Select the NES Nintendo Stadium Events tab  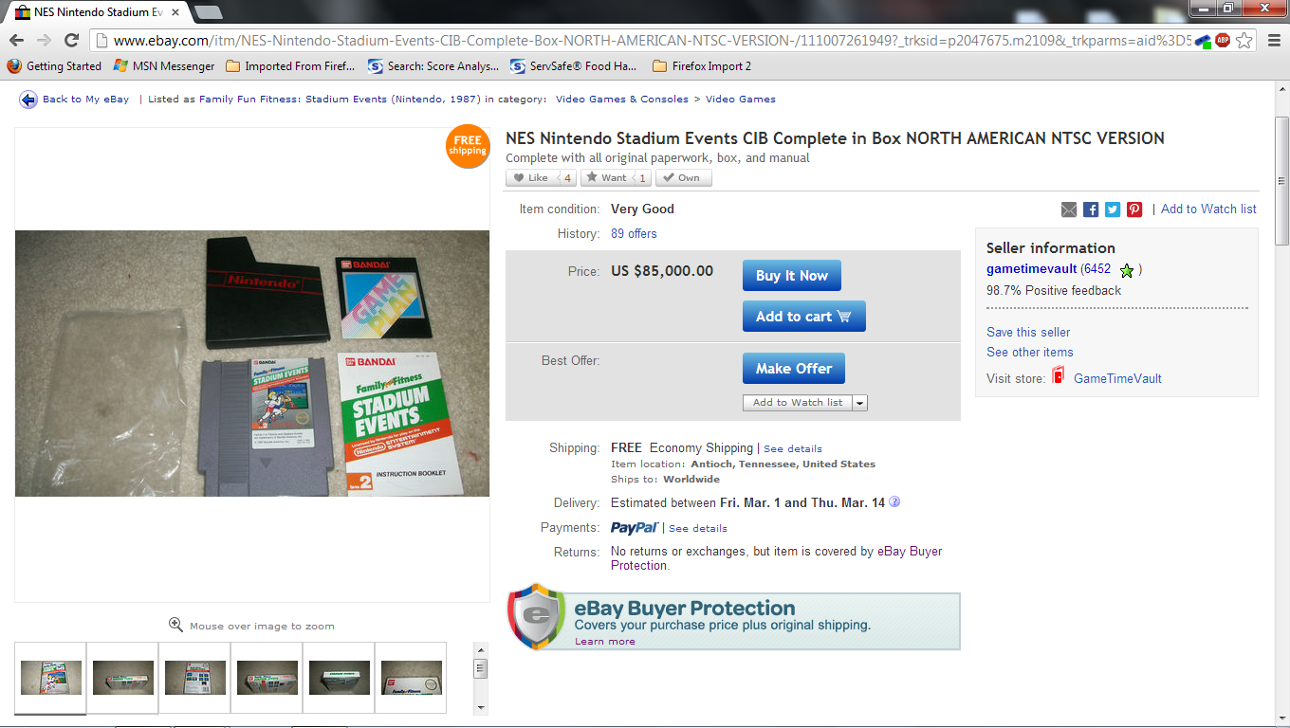click(91, 12)
